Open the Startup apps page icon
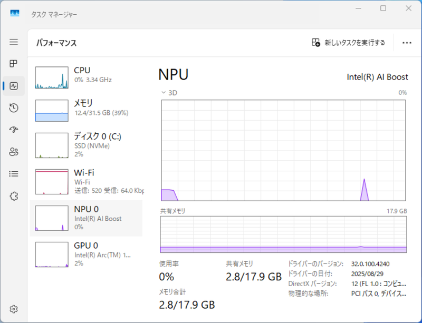422x323 pixels. point(14,130)
